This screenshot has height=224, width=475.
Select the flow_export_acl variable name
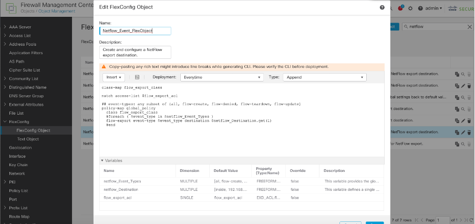[118, 198]
